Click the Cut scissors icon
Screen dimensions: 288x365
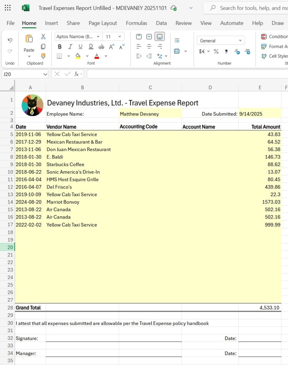click(43, 37)
